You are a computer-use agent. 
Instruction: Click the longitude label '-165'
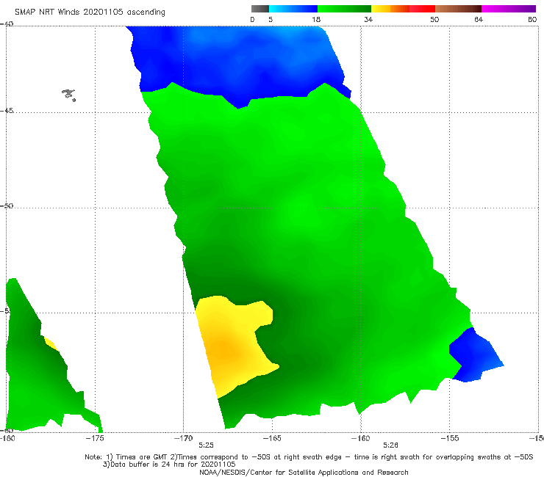[x=272, y=438]
